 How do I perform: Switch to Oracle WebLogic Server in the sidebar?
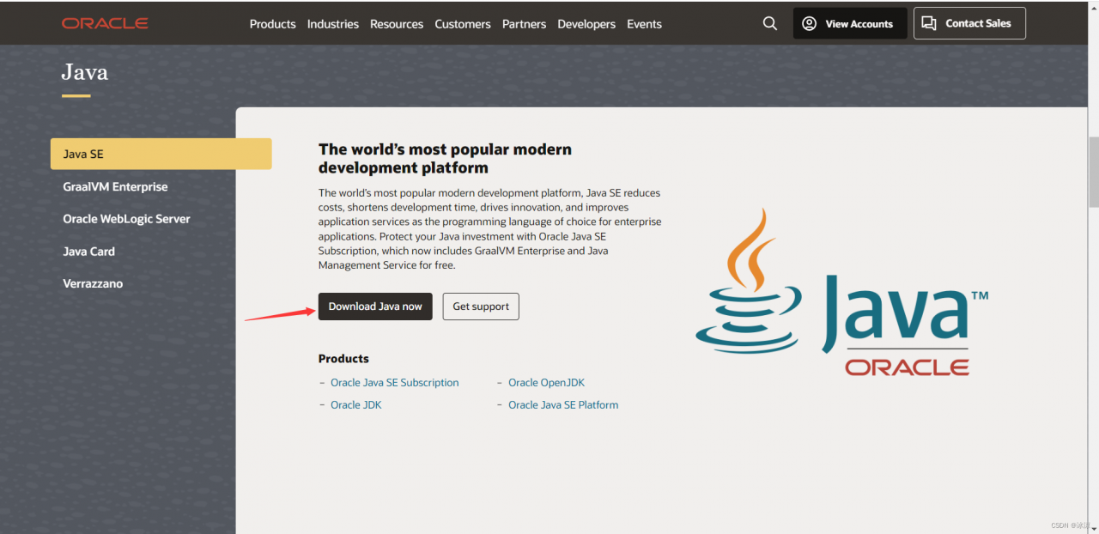[126, 219]
